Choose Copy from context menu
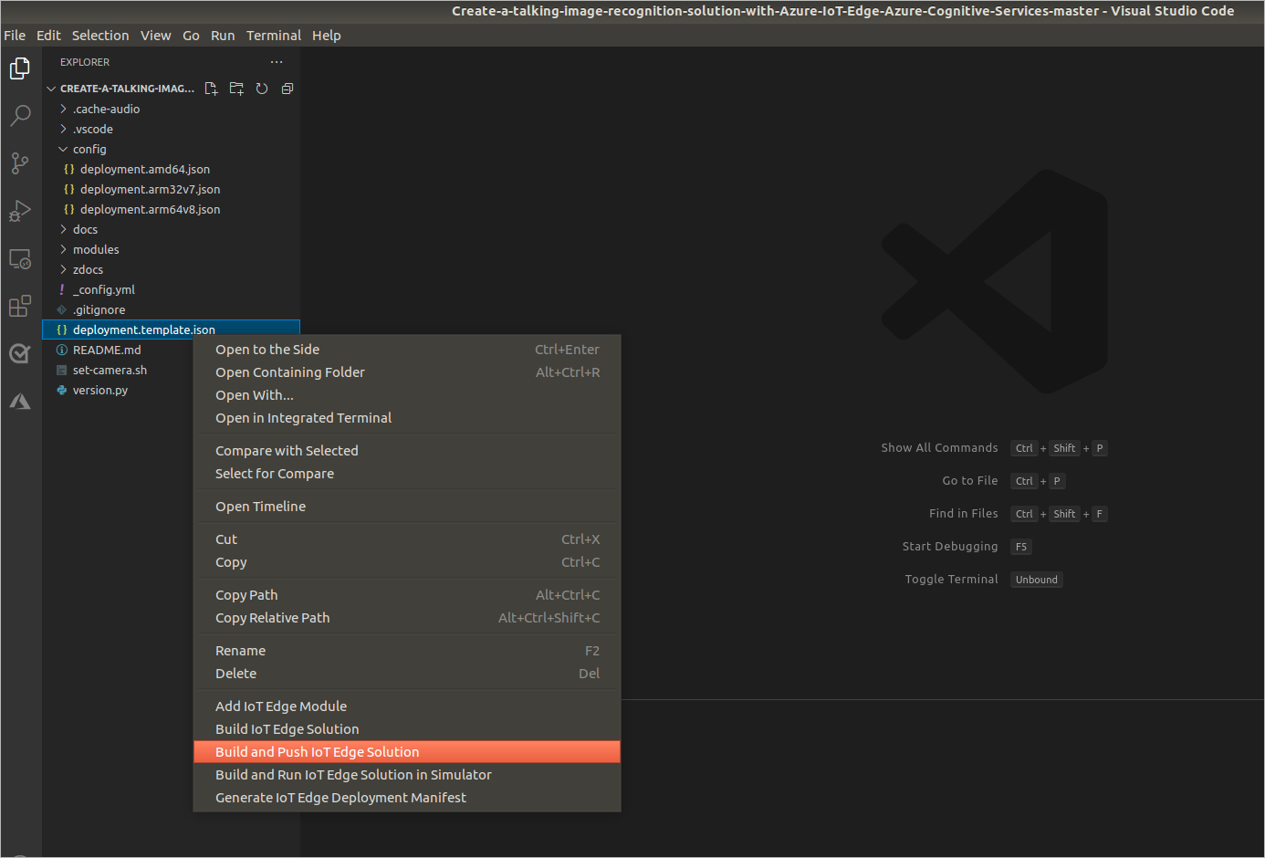The height and width of the screenshot is (858, 1265). (407, 562)
